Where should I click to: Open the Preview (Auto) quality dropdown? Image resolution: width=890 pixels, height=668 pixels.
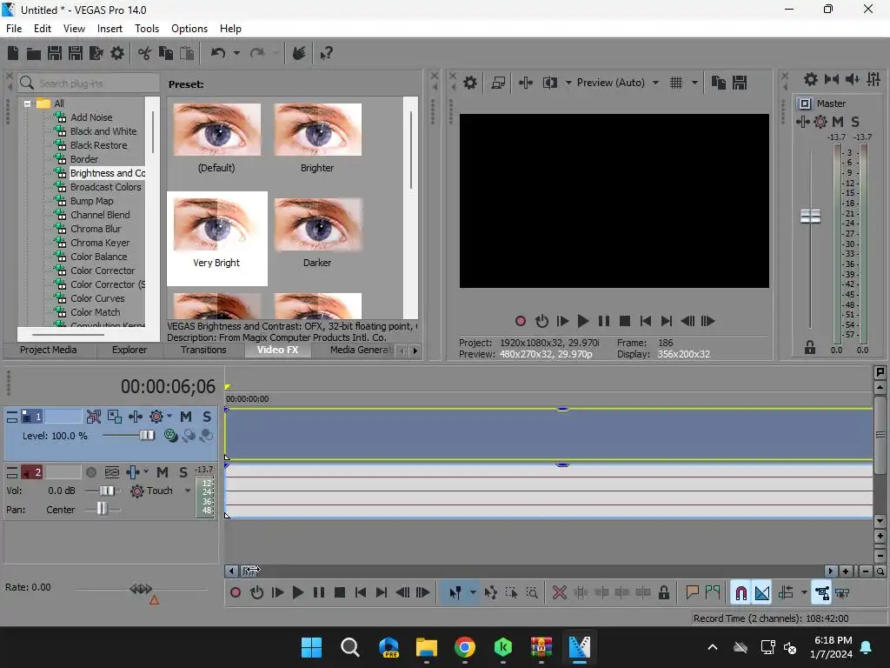point(655,83)
